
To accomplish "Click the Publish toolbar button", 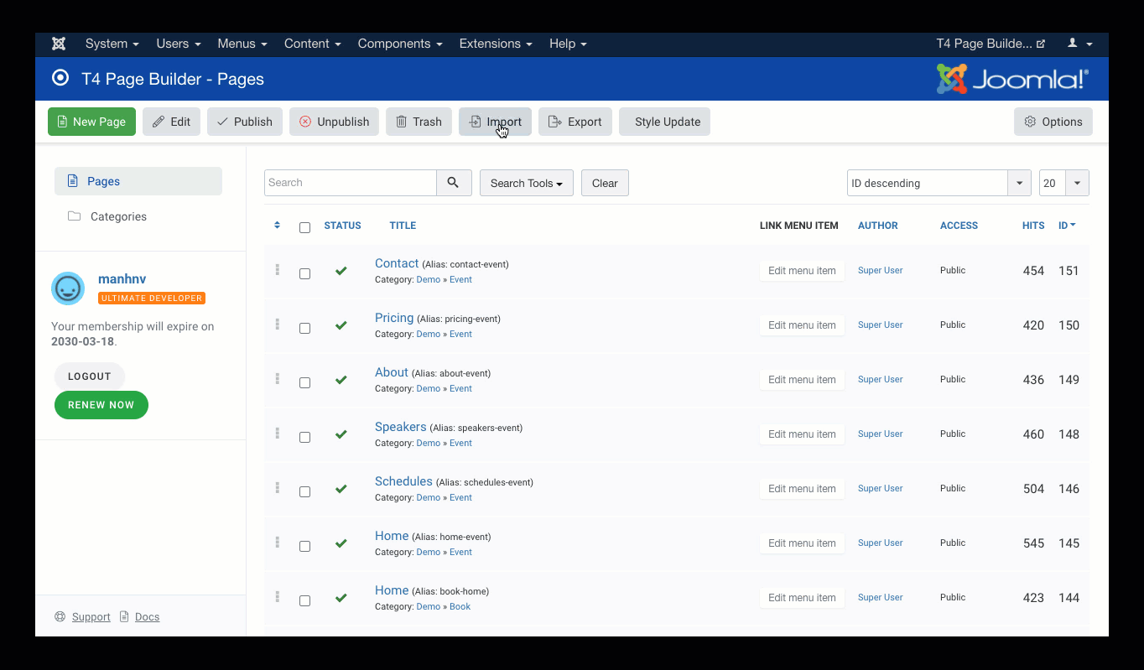I will (245, 122).
